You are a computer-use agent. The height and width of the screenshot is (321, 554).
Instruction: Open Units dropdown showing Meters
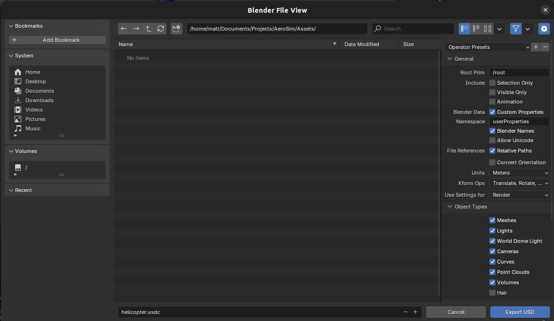point(519,173)
